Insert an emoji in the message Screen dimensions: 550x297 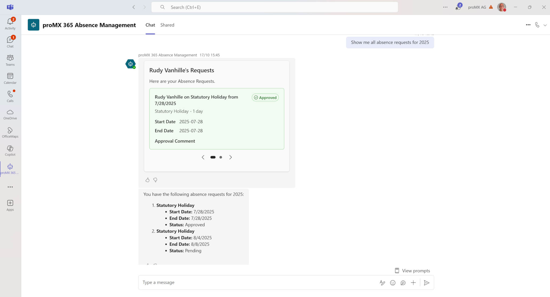[x=393, y=283]
